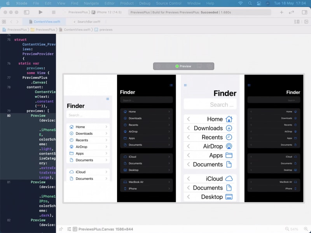Image resolution: width=311 pixels, height=233 pixels.
Task: Click Apps folder icon in large-text preview
Action: click(x=229, y=155)
